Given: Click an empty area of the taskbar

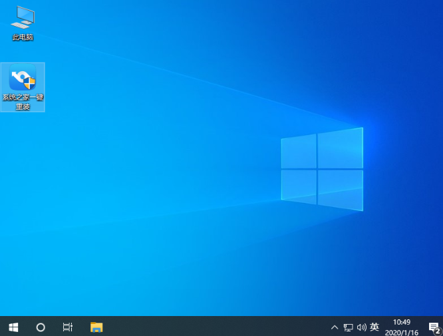Looking at the screenshot, I should pyautogui.click(x=215, y=327).
